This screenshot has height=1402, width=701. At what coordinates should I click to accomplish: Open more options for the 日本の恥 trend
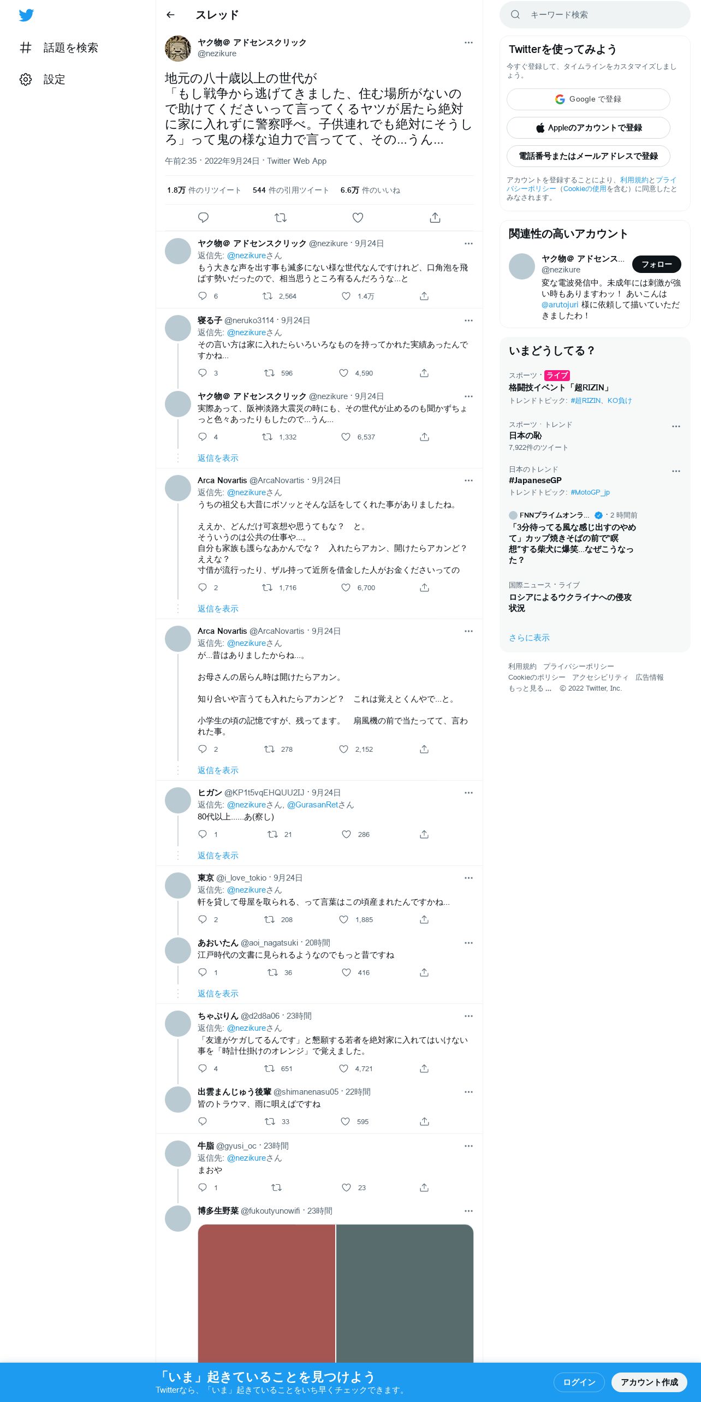tap(676, 426)
